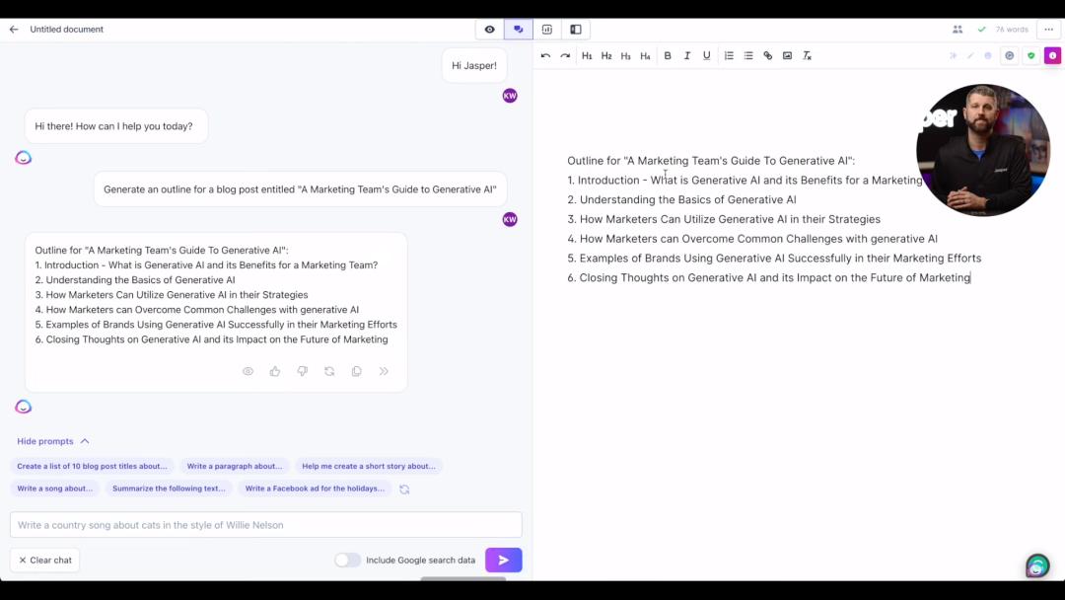Click the double-arrow icon on the outline response
The width and height of the screenshot is (1065, 600).
(384, 371)
